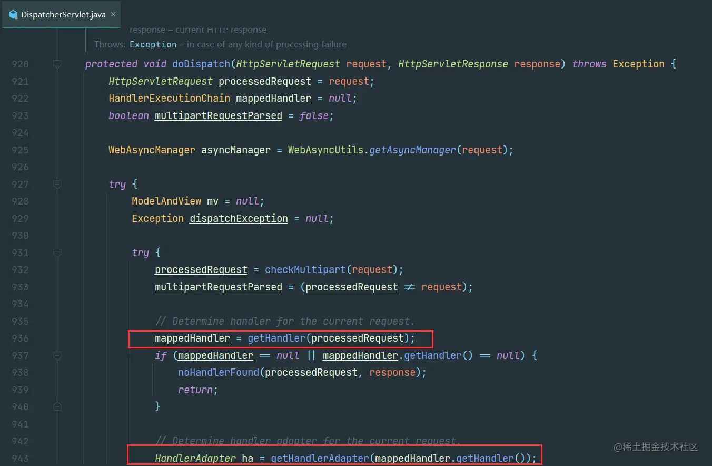The image size is (712, 466).
Task: Click WebAsyncUtils class reference
Action: pyautogui.click(x=325, y=150)
